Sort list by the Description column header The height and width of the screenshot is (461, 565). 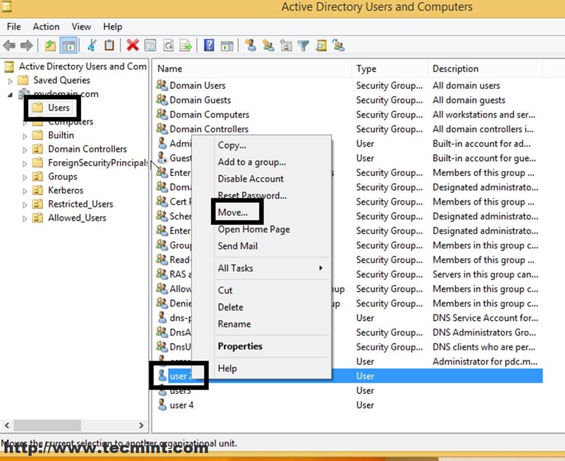coord(455,69)
